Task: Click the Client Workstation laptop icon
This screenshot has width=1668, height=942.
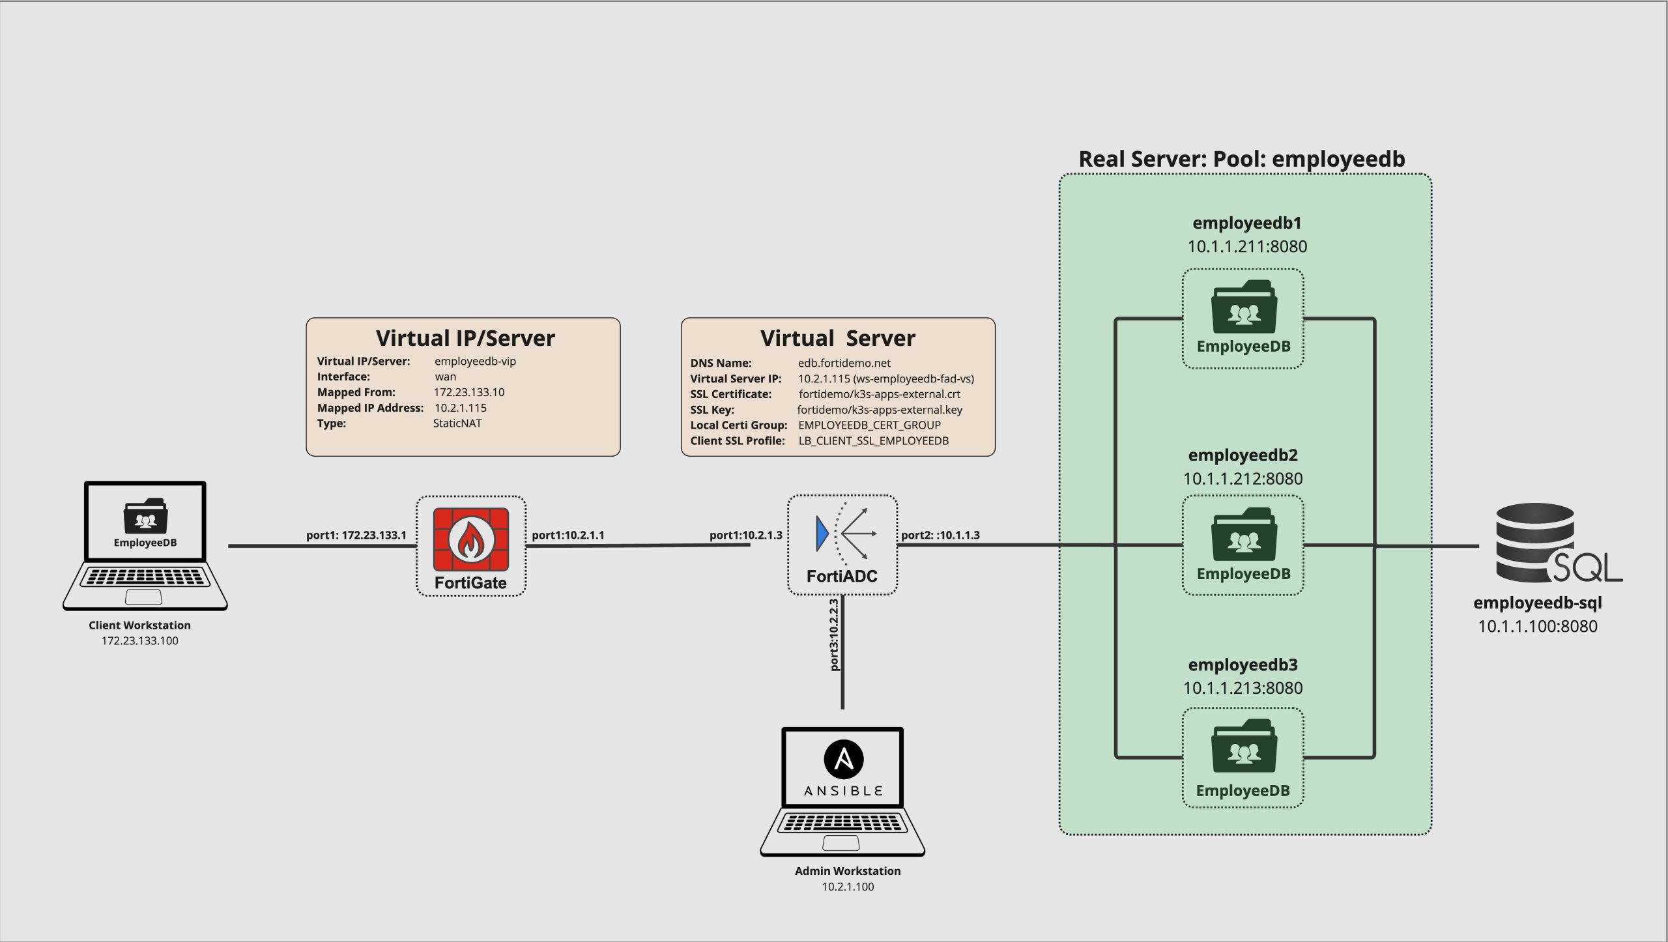Action: [x=145, y=545]
